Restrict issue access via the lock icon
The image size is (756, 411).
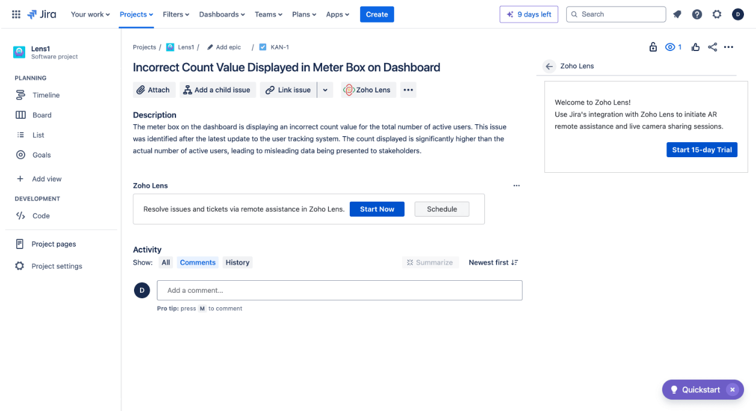click(653, 46)
